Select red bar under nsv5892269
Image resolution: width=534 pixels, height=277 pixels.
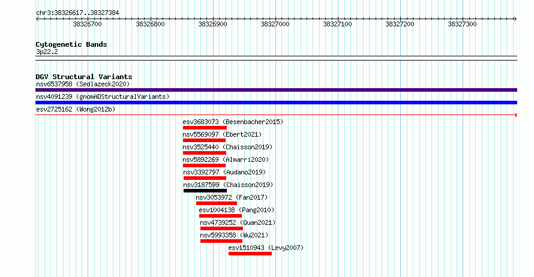tap(204, 165)
